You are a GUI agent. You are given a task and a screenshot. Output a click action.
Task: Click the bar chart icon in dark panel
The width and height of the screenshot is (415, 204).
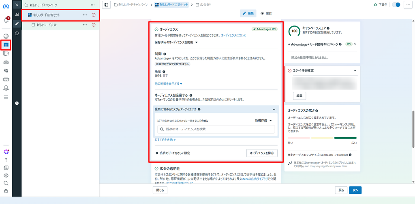click(17, 14)
